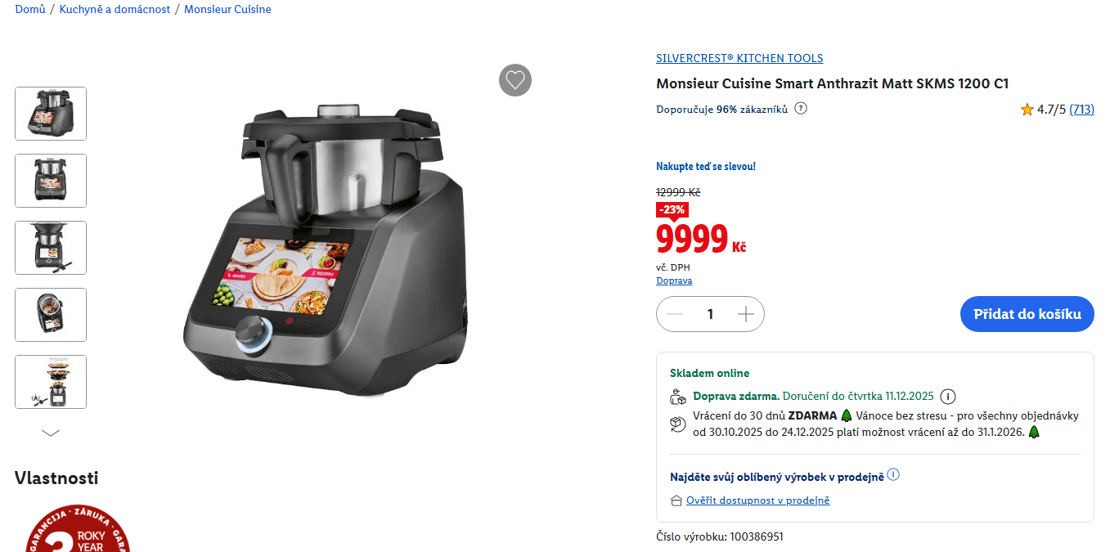Viewport: 1119px width, 552px height.
Task: Expand more product thumbnails with the down chevron
Action: [51, 432]
